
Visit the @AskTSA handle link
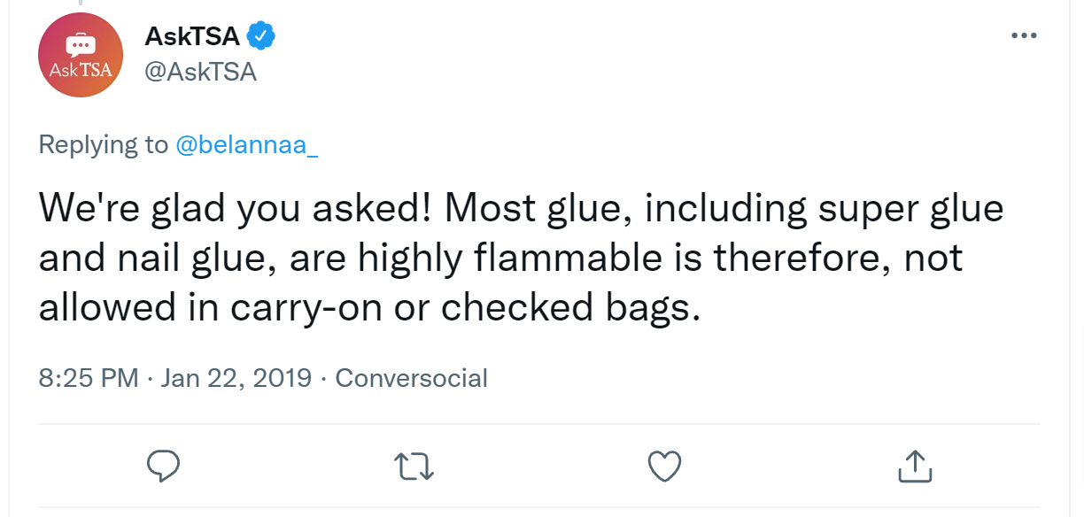200,72
